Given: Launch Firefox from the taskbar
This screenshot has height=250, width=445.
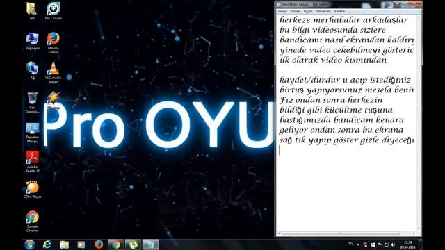Looking at the screenshot, I should point(99,244).
